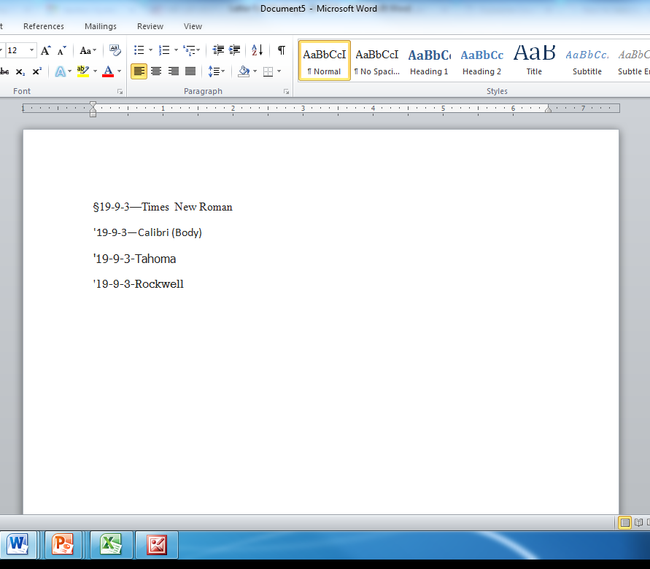Decrease paragraph indent
The image size is (650, 569).
pyautogui.click(x=218, y=50)
